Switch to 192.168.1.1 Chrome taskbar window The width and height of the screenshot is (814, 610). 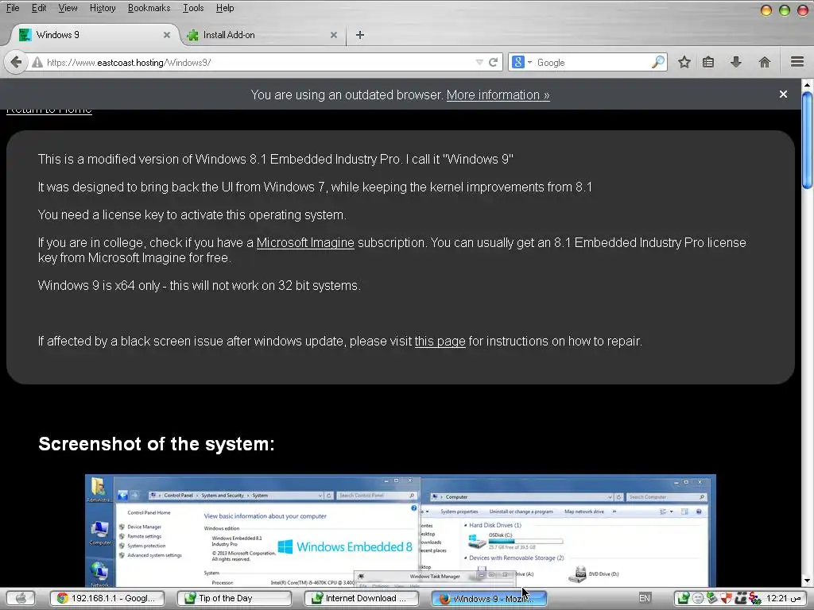(x=107, y=598)
